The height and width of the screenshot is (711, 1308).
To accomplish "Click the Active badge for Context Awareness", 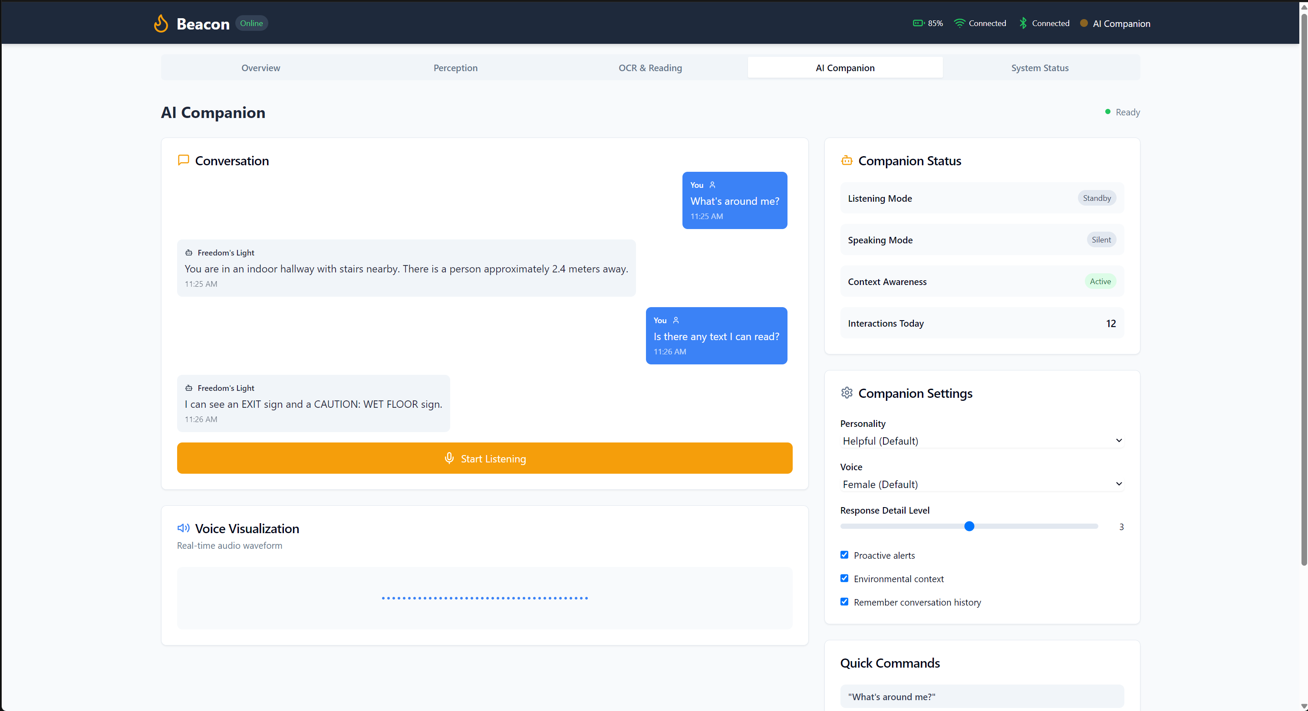I will point(1100,281).
